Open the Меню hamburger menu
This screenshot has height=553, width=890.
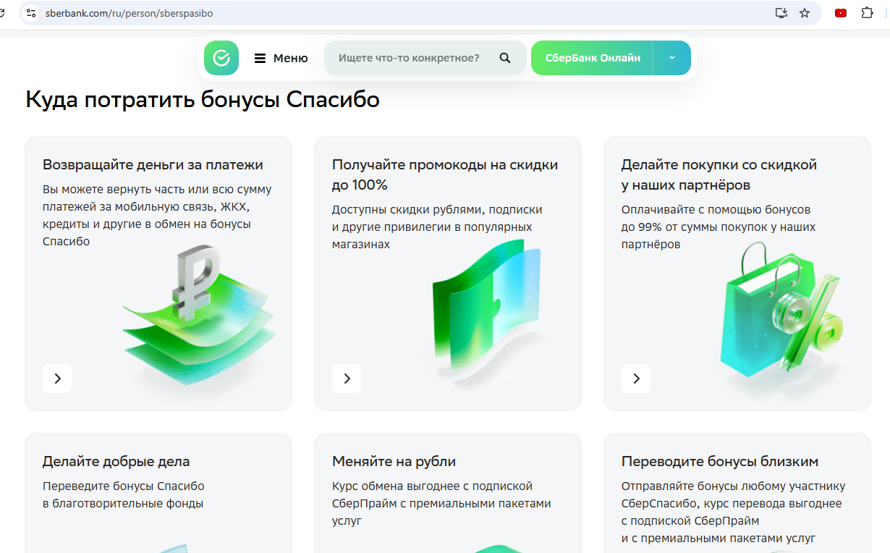point(281,58)
